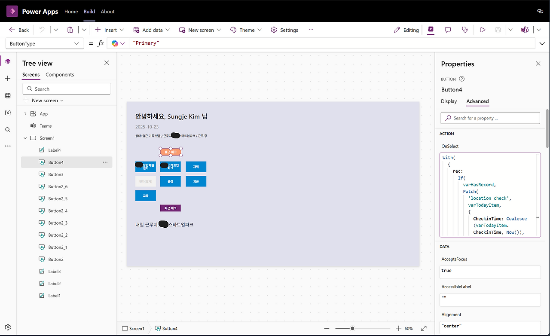Zoom in with the plus icon
Screen dimensions: 550x336
click(x=398, y=328)
